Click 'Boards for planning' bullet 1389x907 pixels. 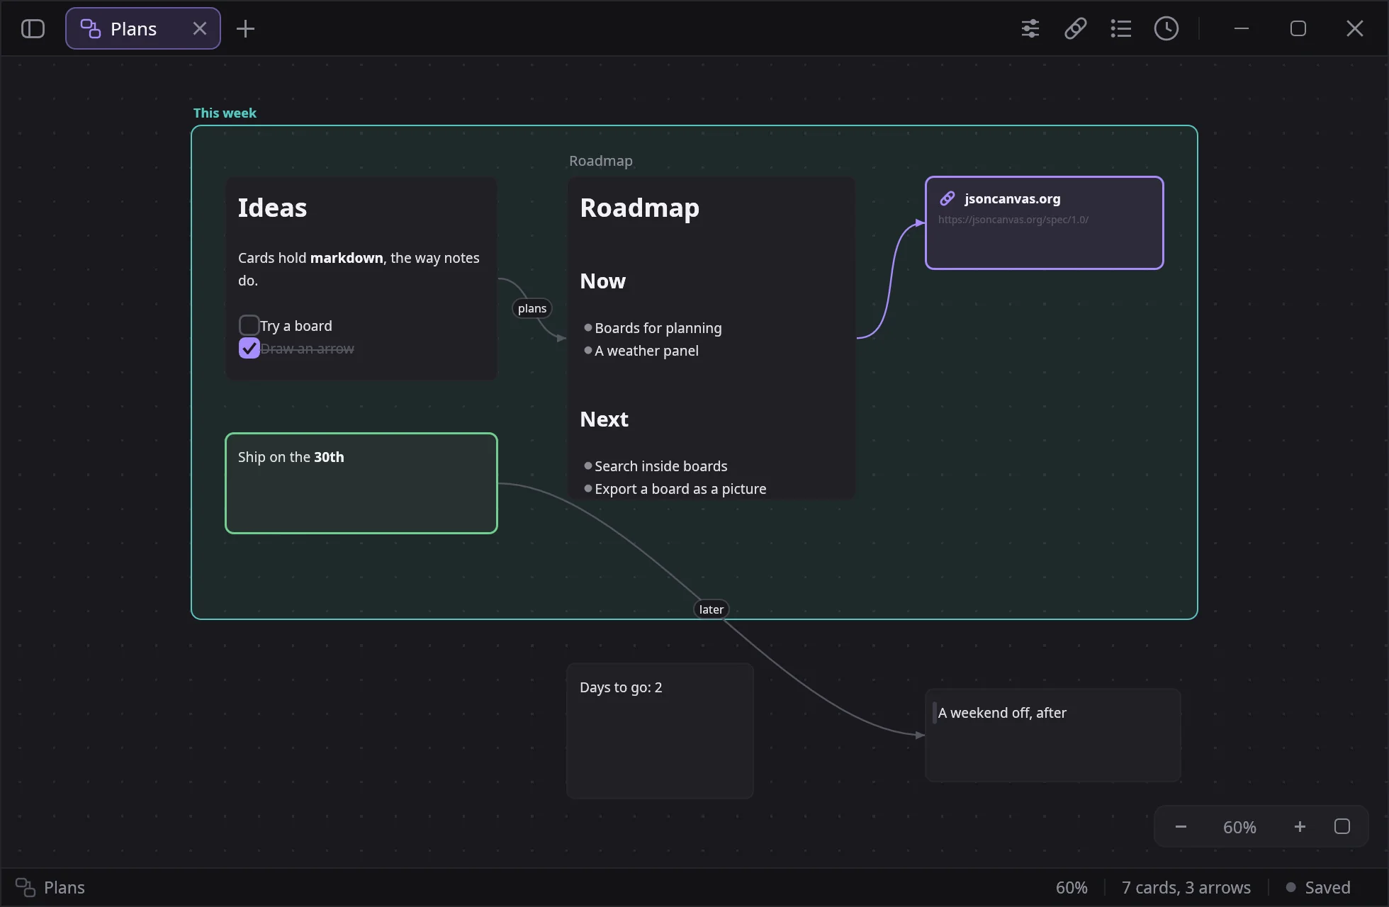click(658, 328)
